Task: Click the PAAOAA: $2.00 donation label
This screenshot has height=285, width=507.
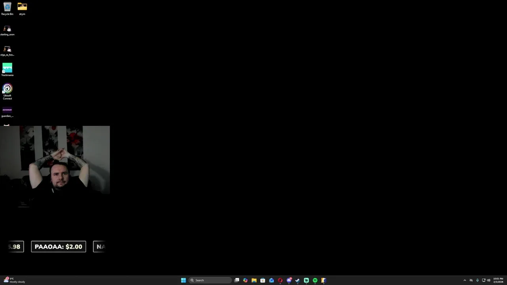Action: pyautogui.click(x=59, y=247)
